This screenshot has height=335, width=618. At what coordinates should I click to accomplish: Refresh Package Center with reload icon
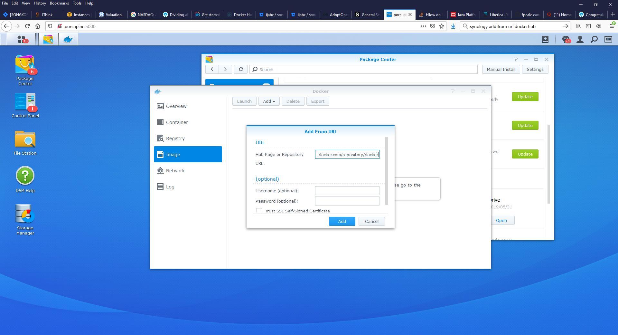240,69
